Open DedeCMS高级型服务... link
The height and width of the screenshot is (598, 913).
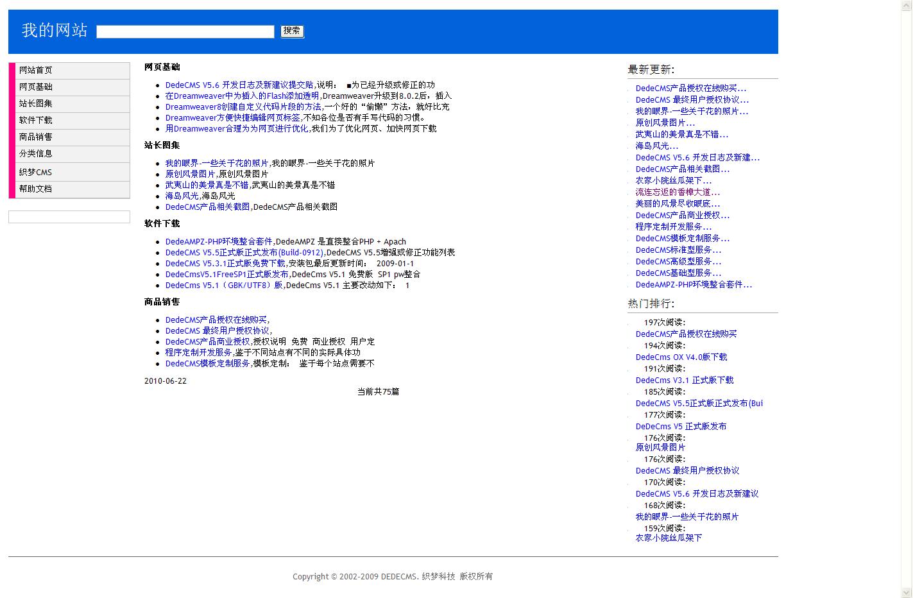tap(679, 261)
